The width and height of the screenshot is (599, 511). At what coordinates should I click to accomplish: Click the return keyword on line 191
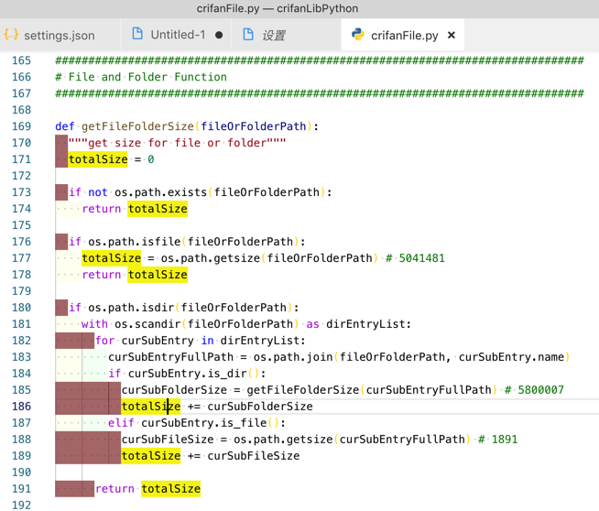[x=114, y=489]
